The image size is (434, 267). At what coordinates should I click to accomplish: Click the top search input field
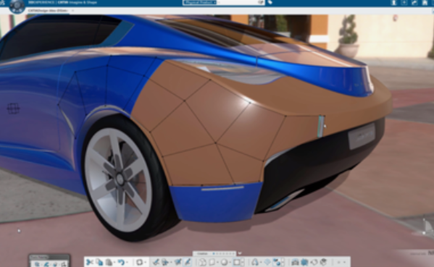(238, 2)
